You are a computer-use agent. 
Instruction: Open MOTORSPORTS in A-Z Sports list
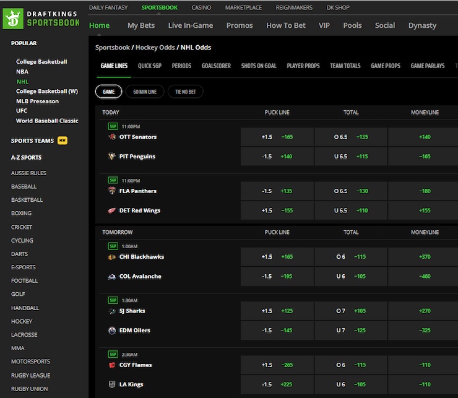point(31,361)
